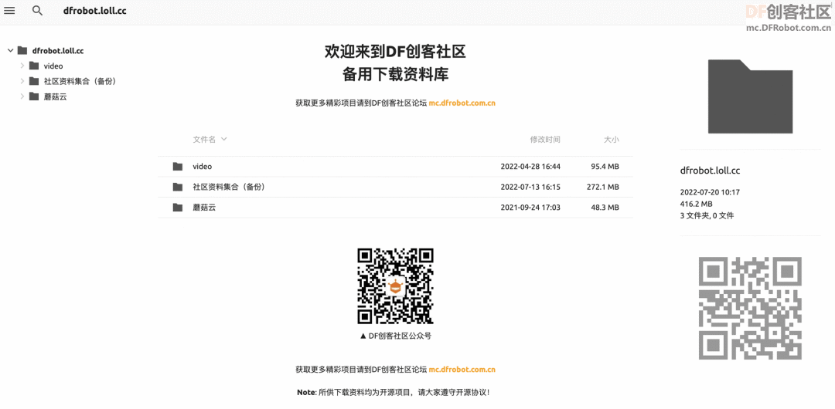The width and height of the screenshot is (835, 409).
Task: Click 蘑菇云 folder icon in file list
Action: coord(178,208)
